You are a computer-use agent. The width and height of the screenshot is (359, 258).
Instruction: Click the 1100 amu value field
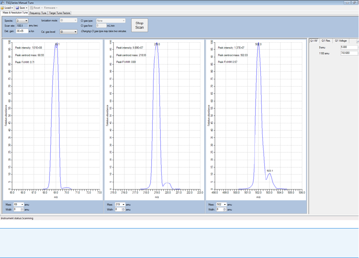(349, 53)
